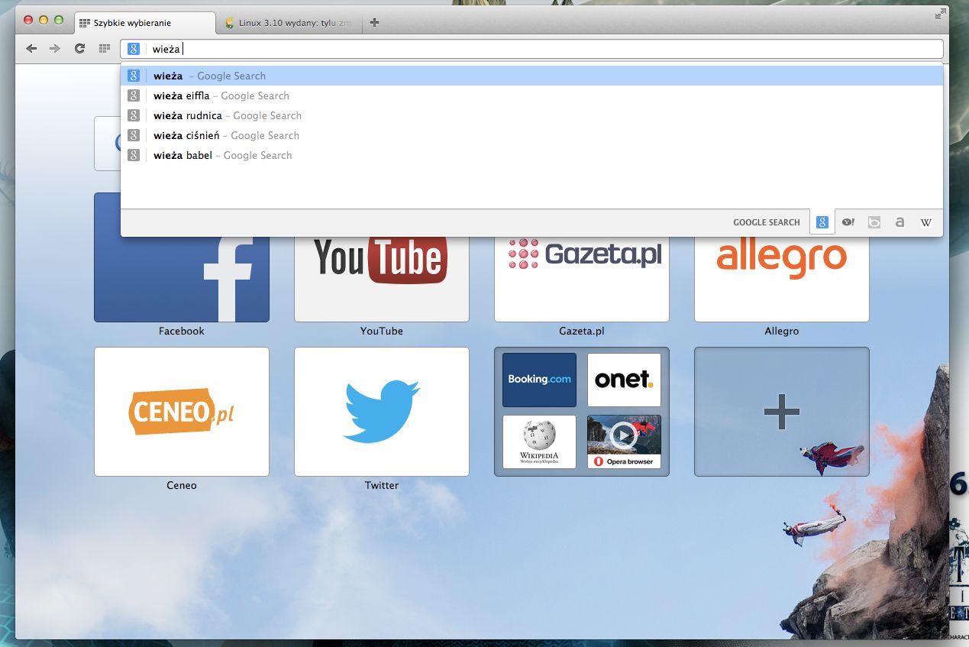969x647 pixels.
Task: Open the Twitter speed dial tile
Action: (382, 412)
